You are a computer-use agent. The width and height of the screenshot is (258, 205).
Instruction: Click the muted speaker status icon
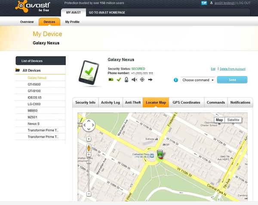pos(134,80)
